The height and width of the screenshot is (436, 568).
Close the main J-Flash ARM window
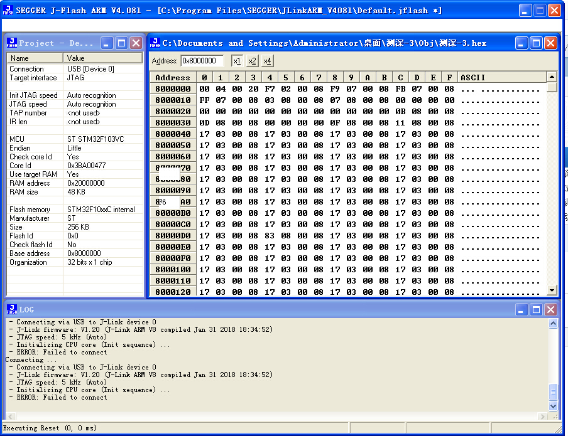pyautogui.click(x=555, y=10)
